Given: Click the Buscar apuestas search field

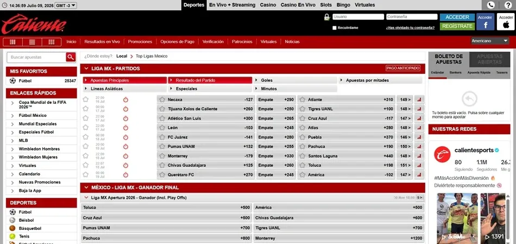Looking at the screenshot, I should tap(36, 57).
